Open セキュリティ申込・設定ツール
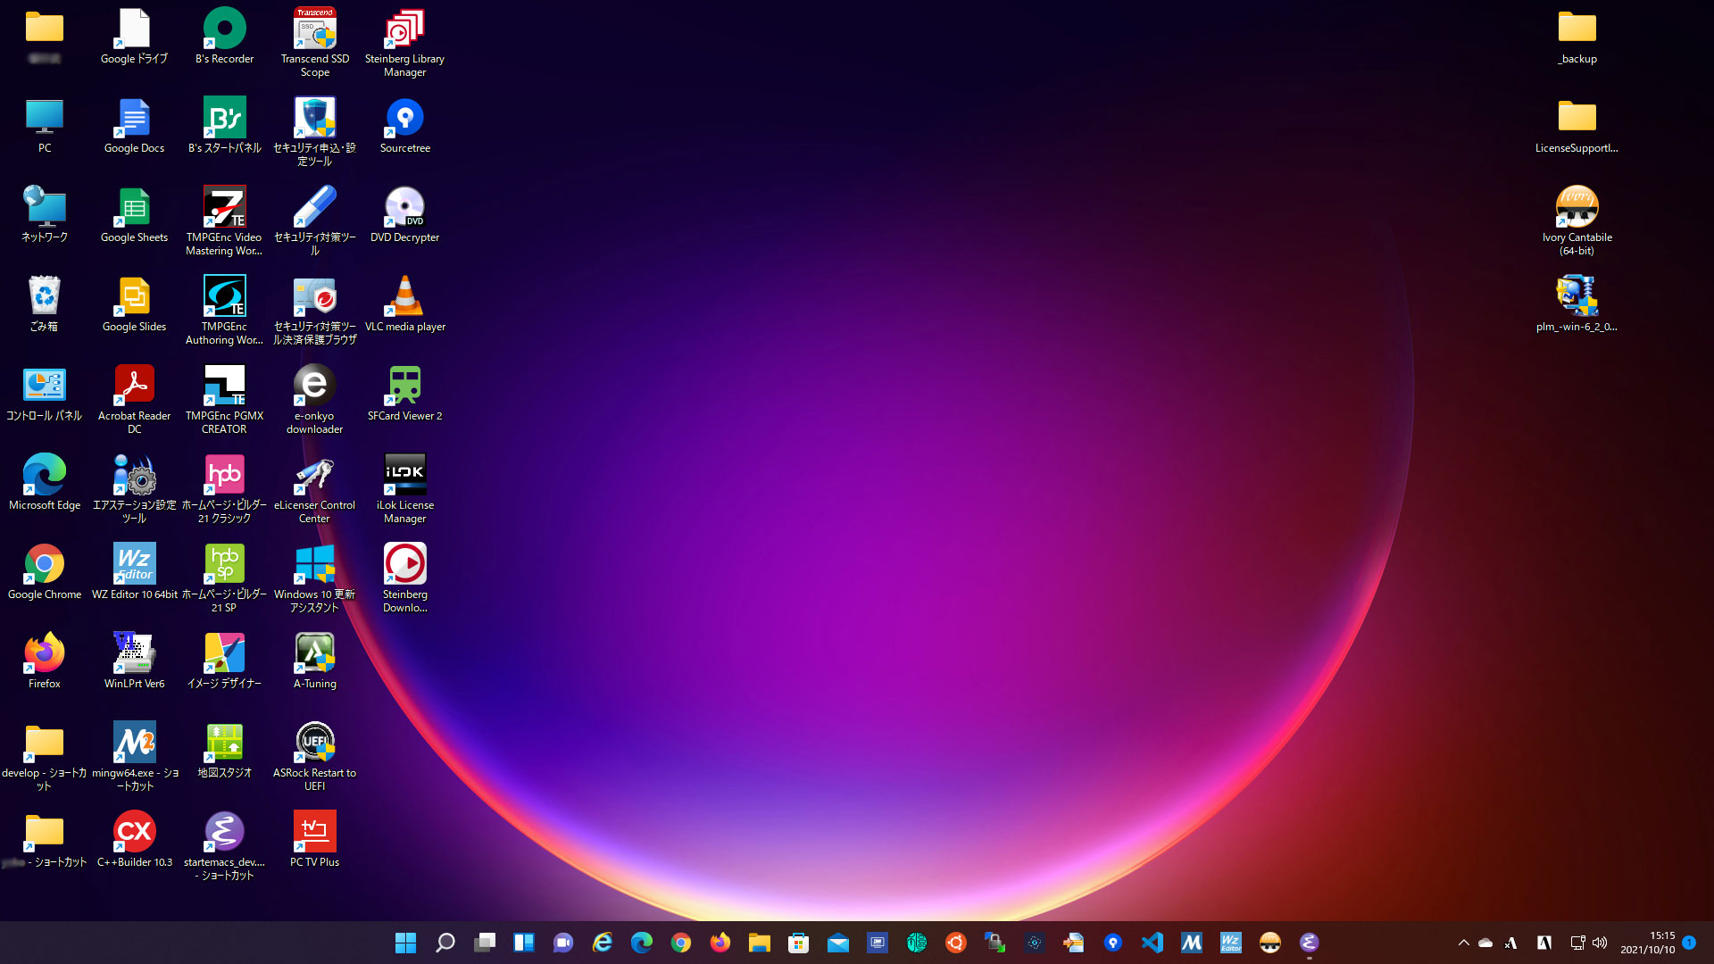This screenshot has height=964, width=1714. pyautogui.click(x=314, y=132)
